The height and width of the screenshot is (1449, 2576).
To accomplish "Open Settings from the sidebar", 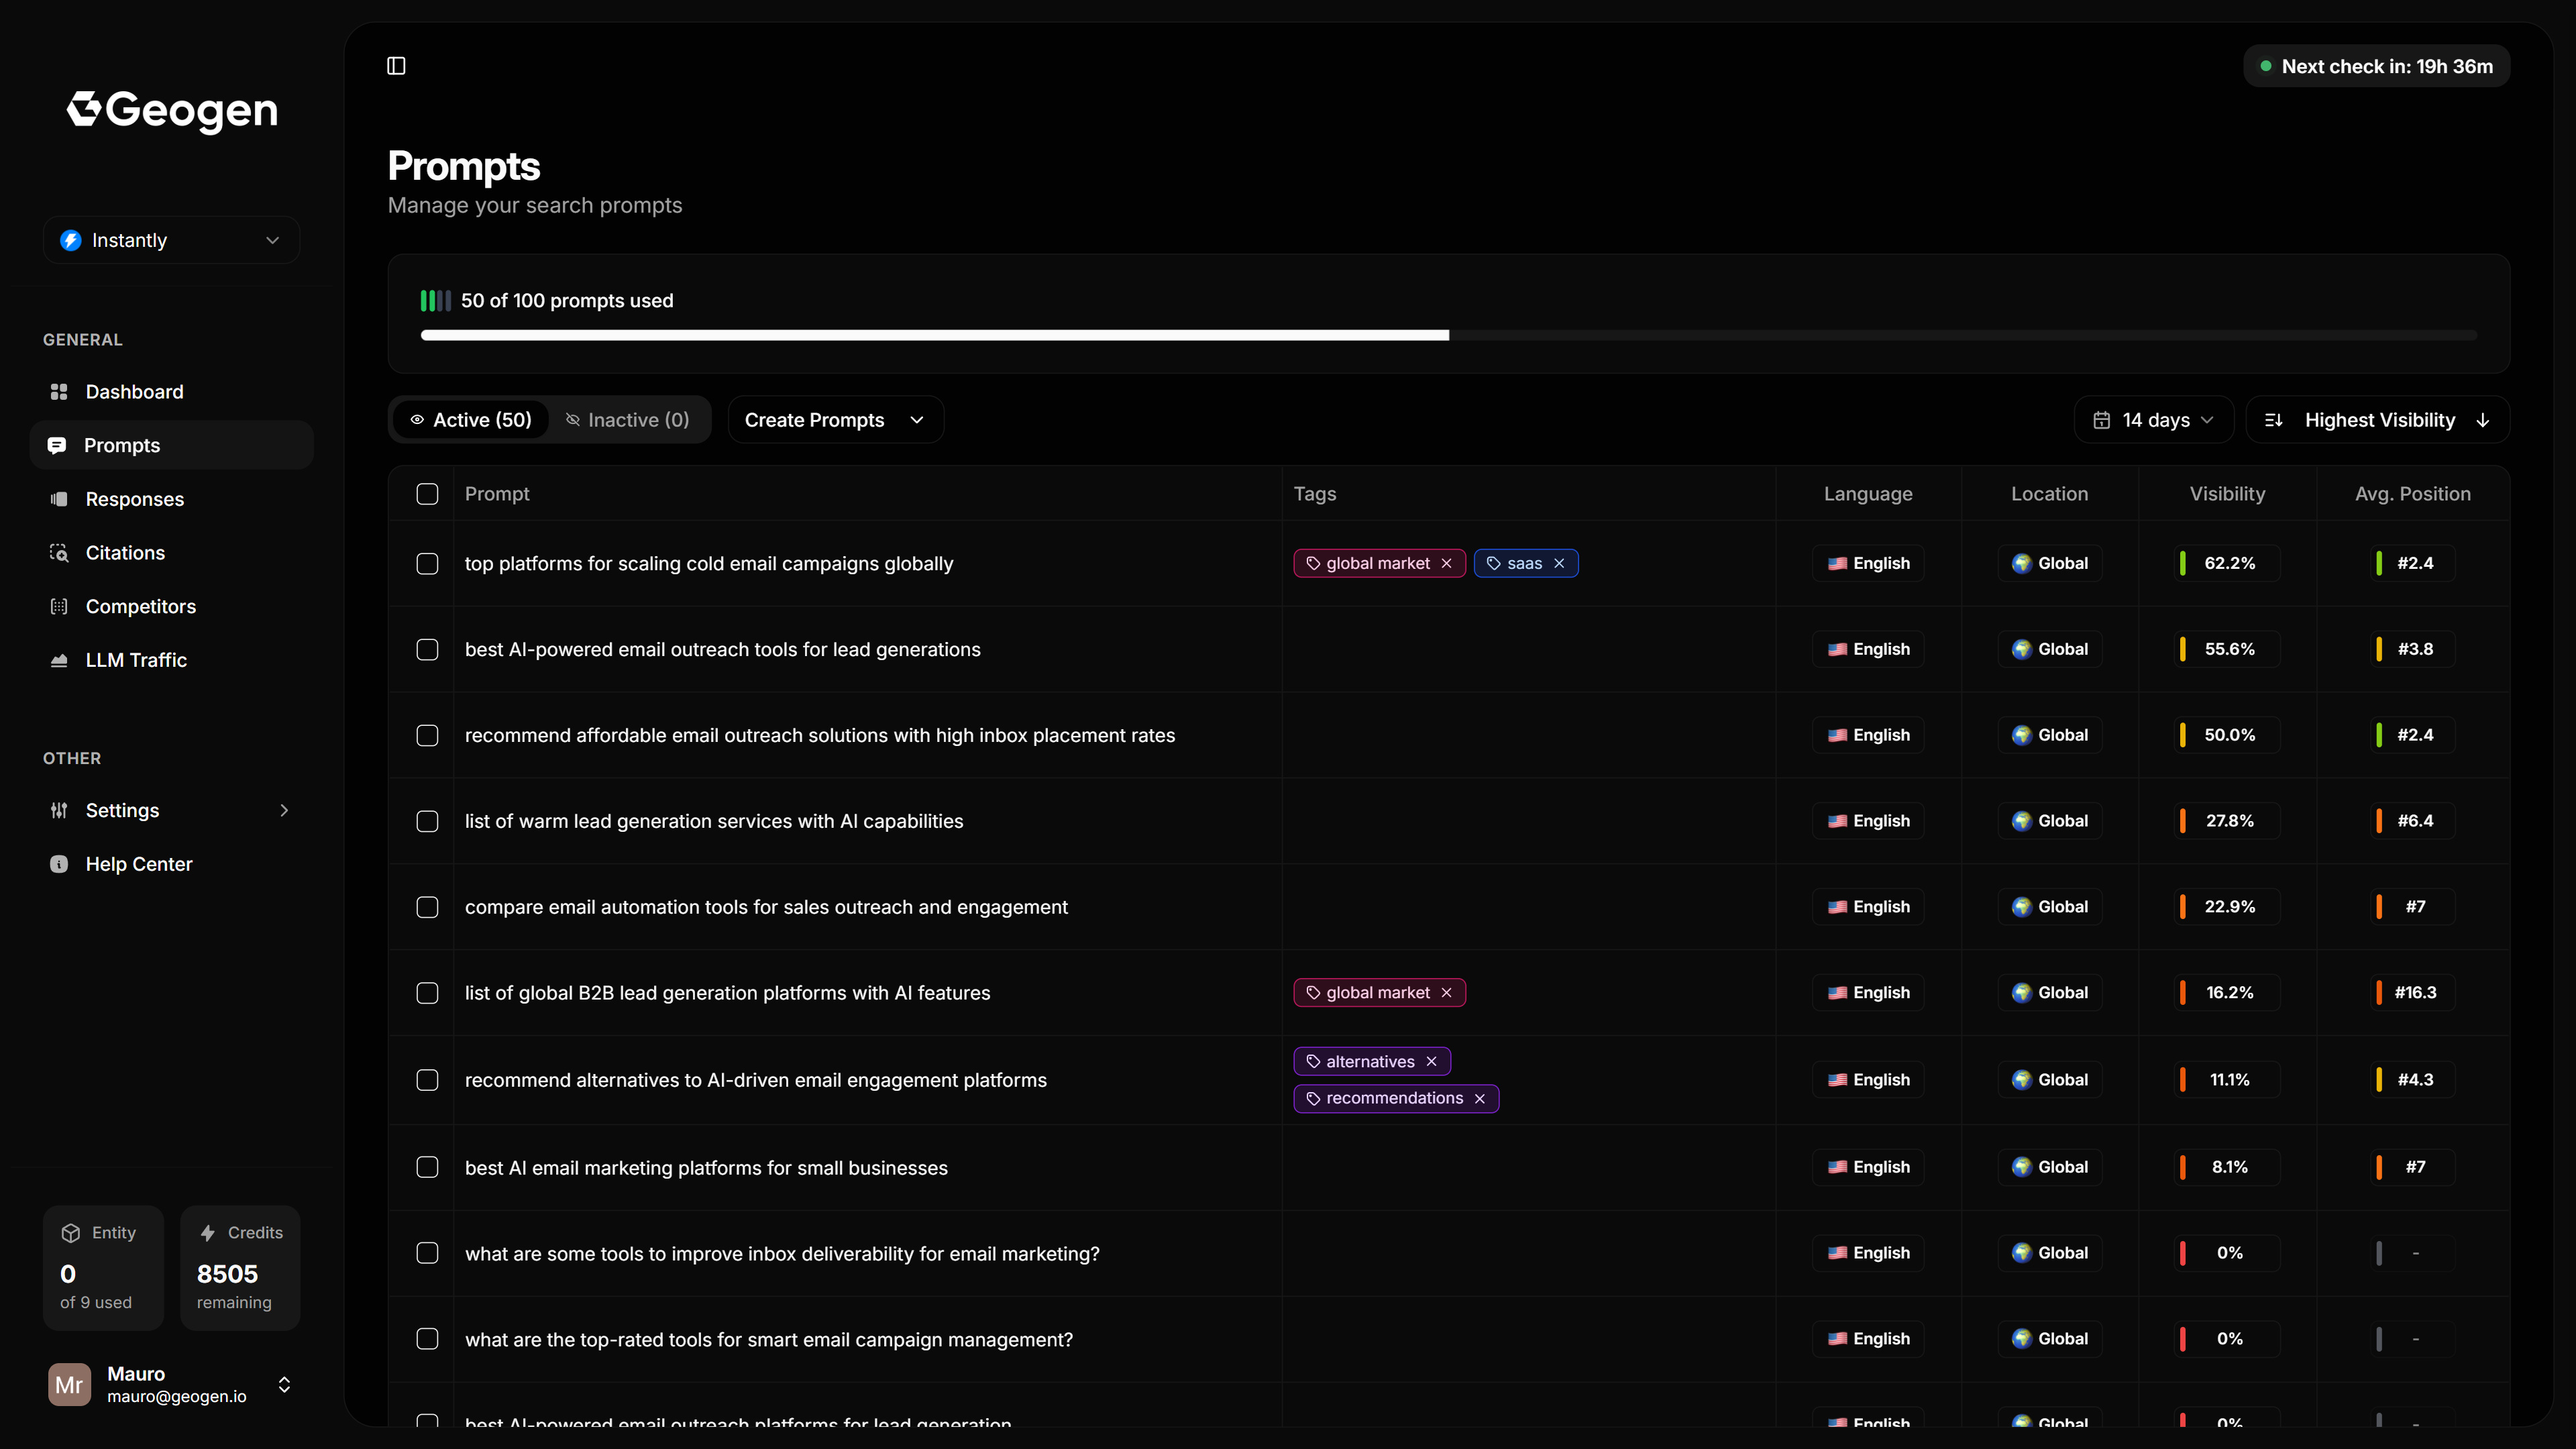I will pos(121,810).
